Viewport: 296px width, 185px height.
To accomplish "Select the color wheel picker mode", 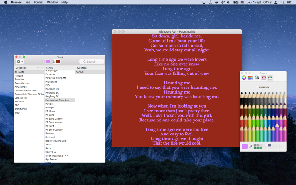I will click(244, 78).
